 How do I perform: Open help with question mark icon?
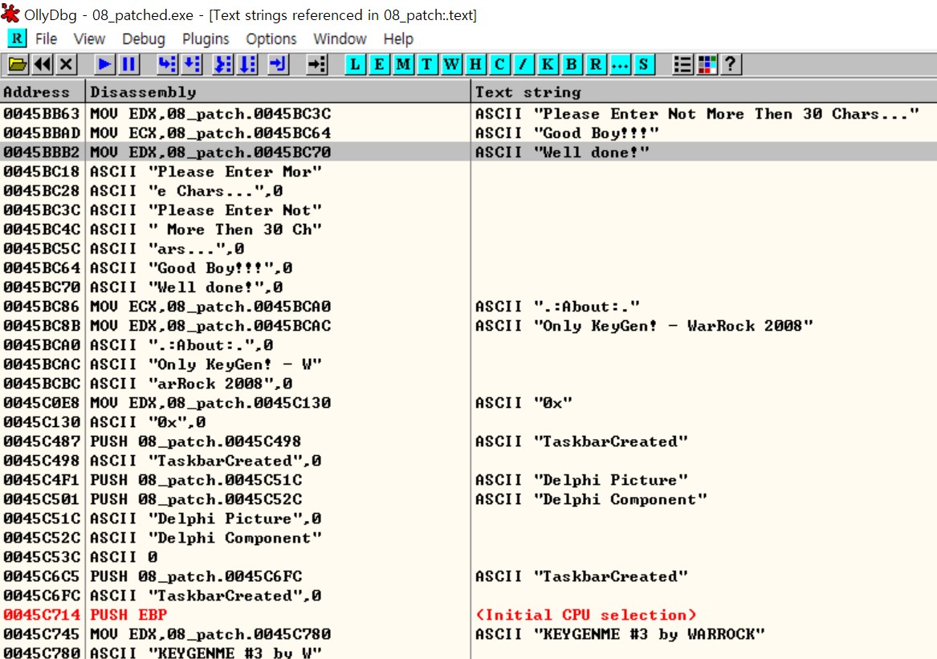coord(730,64)
